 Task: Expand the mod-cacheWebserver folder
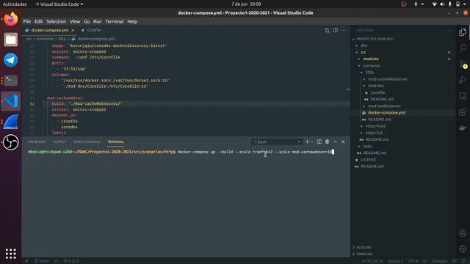(x=387, y=79)
